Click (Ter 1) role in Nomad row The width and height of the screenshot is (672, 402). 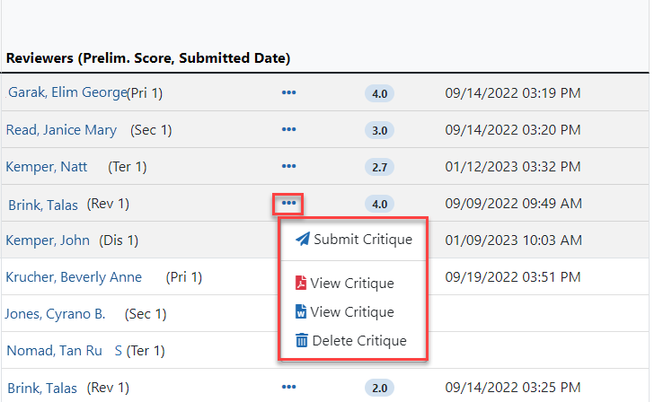[146, 351]
